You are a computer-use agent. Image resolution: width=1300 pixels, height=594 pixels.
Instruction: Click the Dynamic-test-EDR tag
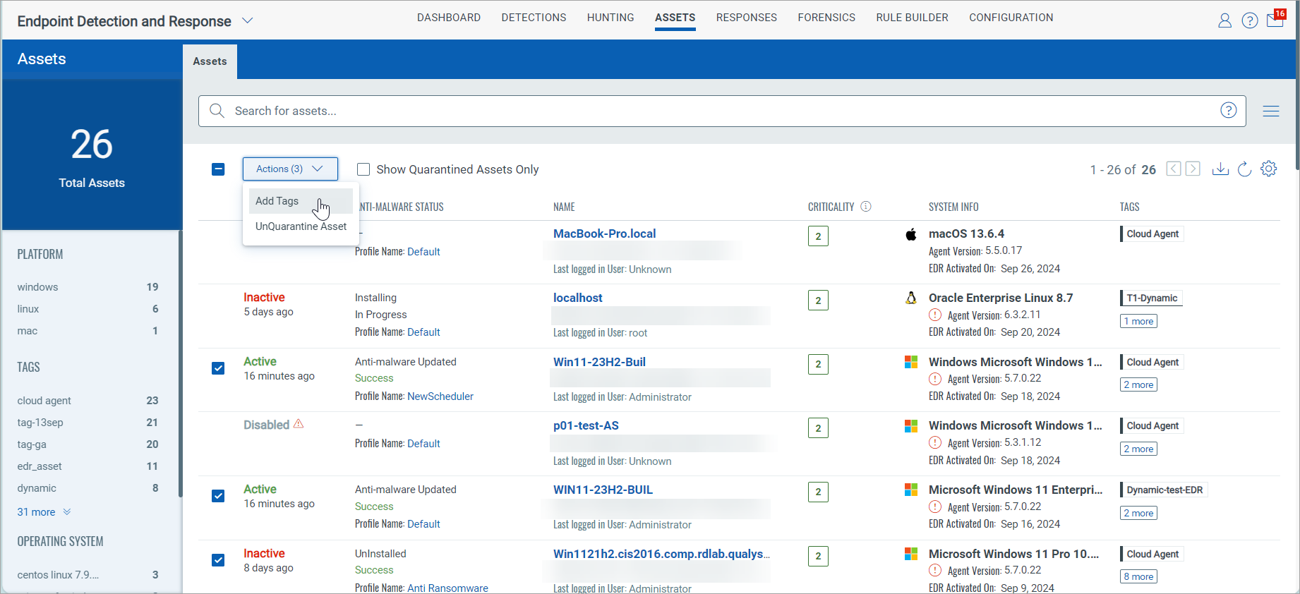click(x=1164, y=490)
